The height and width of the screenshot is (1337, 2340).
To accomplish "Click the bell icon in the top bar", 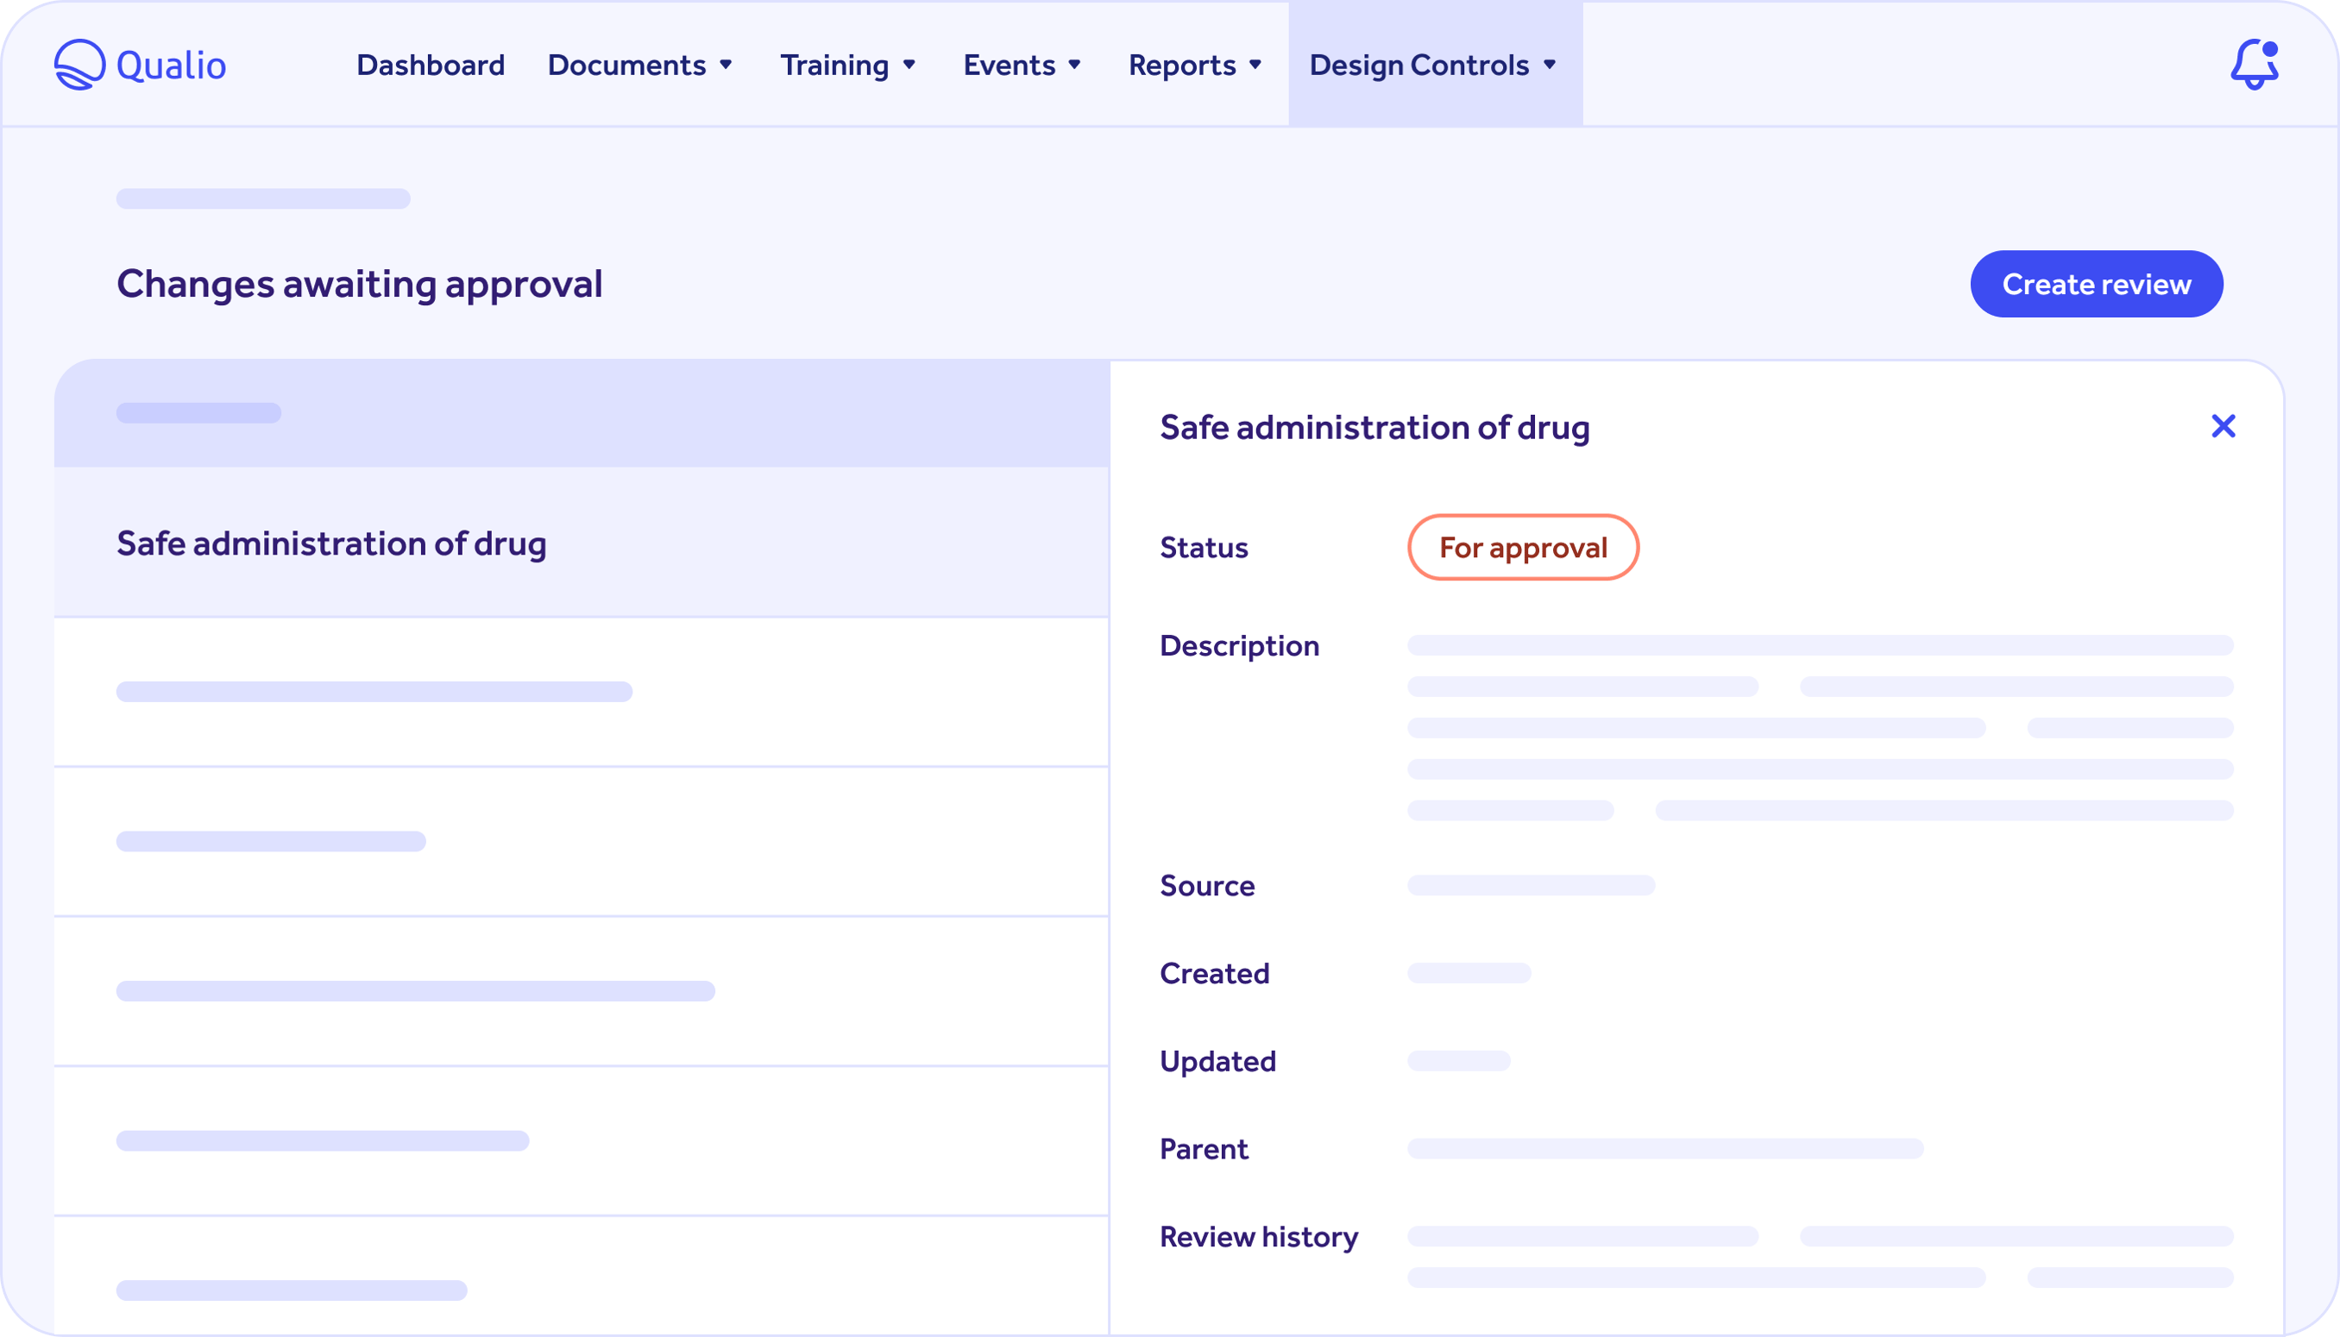I will click(2256, 66).
